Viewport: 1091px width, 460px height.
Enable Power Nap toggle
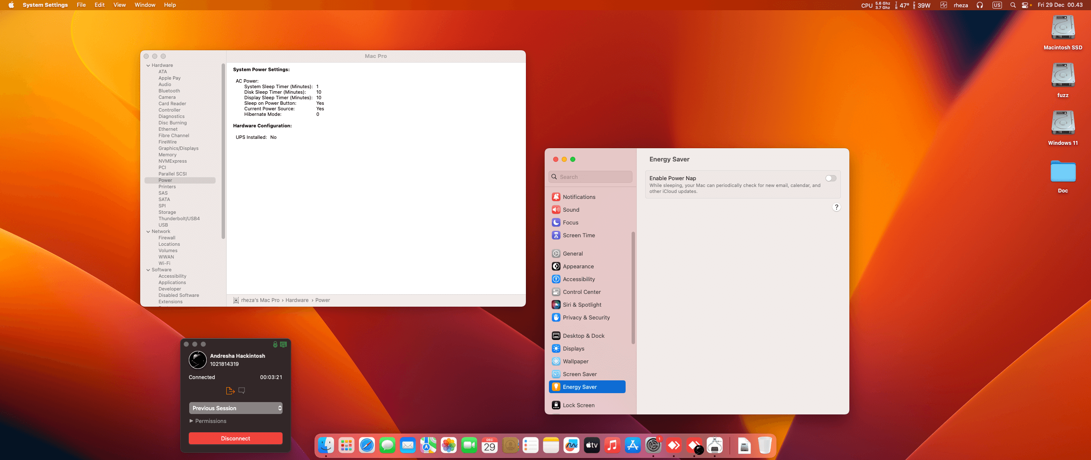point(831,178)
